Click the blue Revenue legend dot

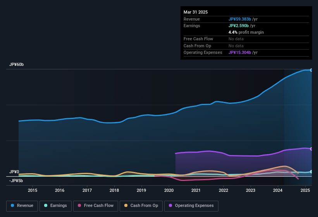(x=12, y=205)
